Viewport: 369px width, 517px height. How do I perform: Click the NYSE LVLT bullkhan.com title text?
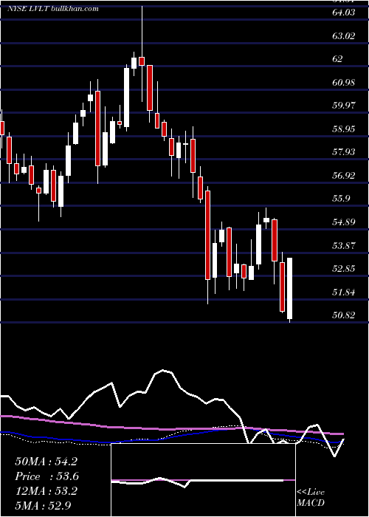(x=53, y=9)
